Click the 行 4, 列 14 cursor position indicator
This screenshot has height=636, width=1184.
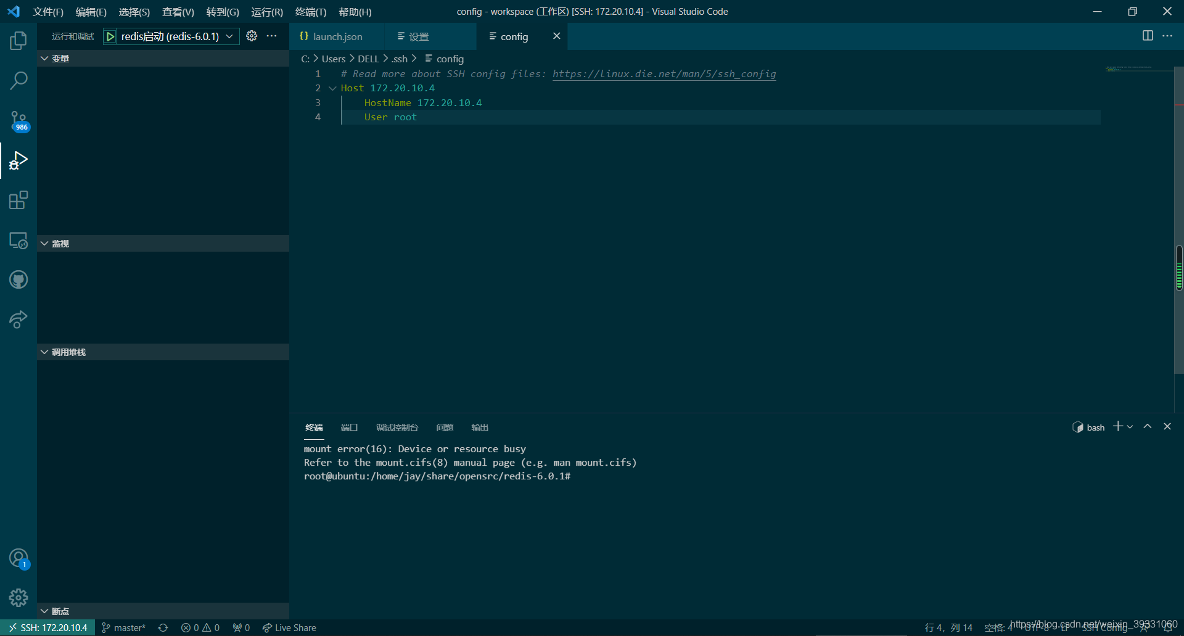(948, 628)
